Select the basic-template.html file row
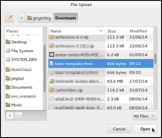 [101, 64]
